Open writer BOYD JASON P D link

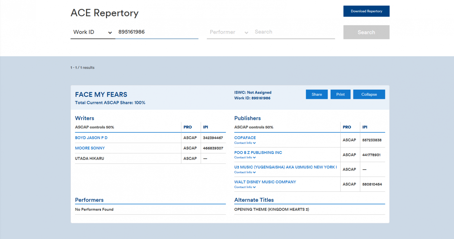pos(91,138)
